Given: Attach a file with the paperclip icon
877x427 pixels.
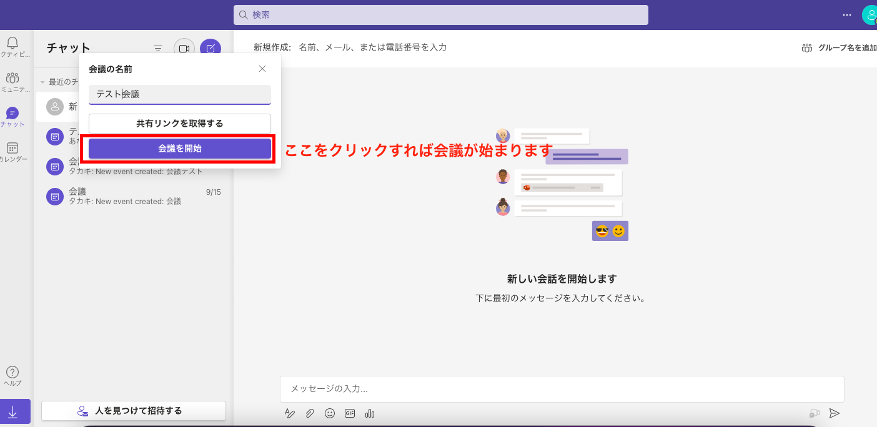Looking at the screenshot, I should pos(310,413).
